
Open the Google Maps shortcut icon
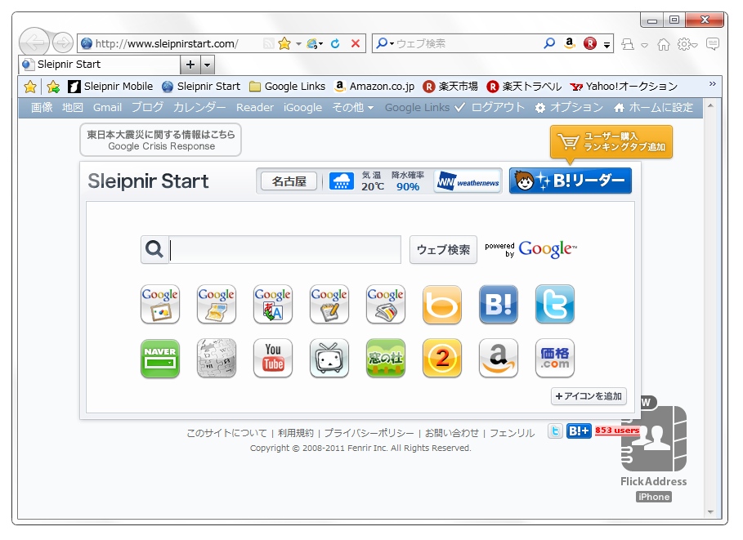pyautogui.click(x=217, y=304)
